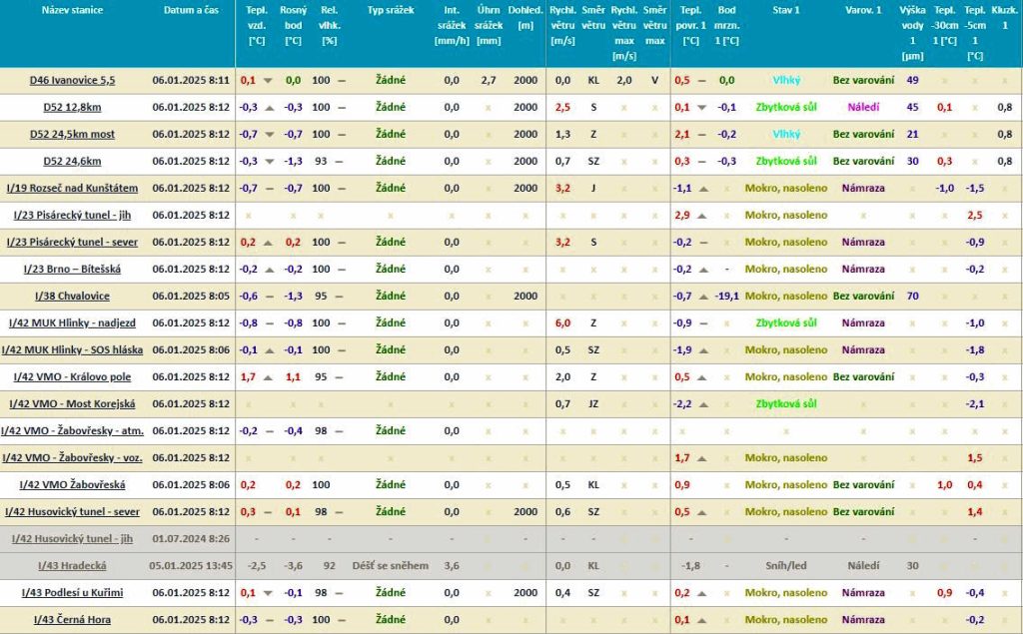Image resolution: width=1023 pixels, height=634 pixels.
Task: Click air temperature down arrow in D46 Ivanovice row
Action: click(x=268, y=81)
